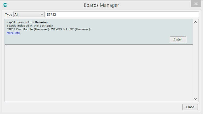Open the More info link

coord(13,33)
